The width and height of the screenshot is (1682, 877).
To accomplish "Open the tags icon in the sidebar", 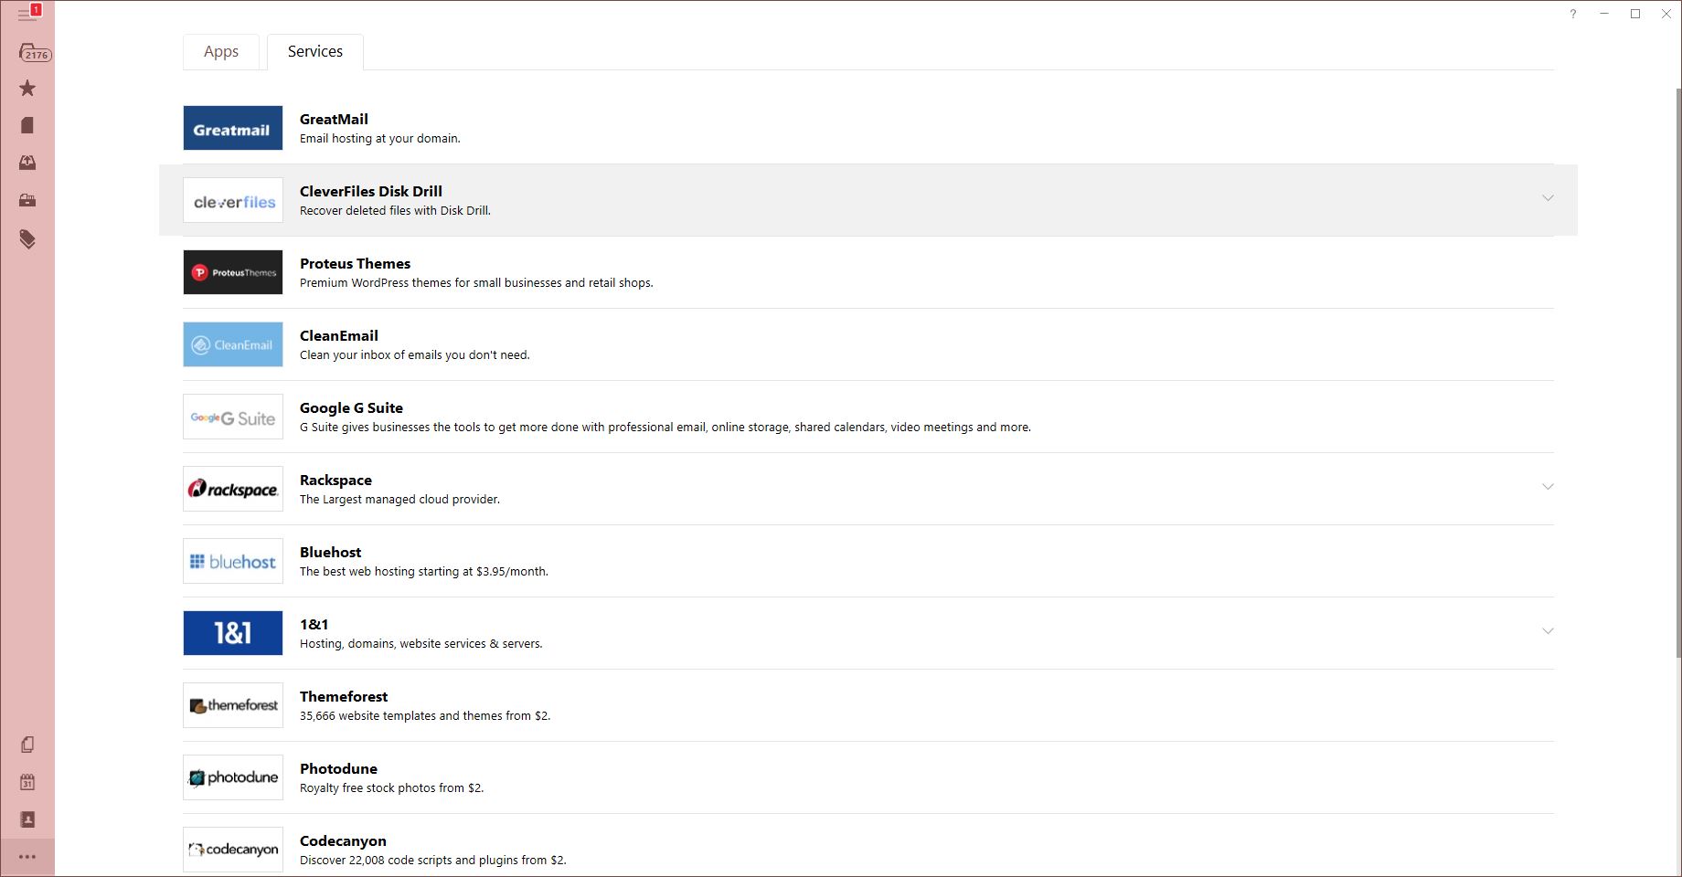I will point(27,239).
